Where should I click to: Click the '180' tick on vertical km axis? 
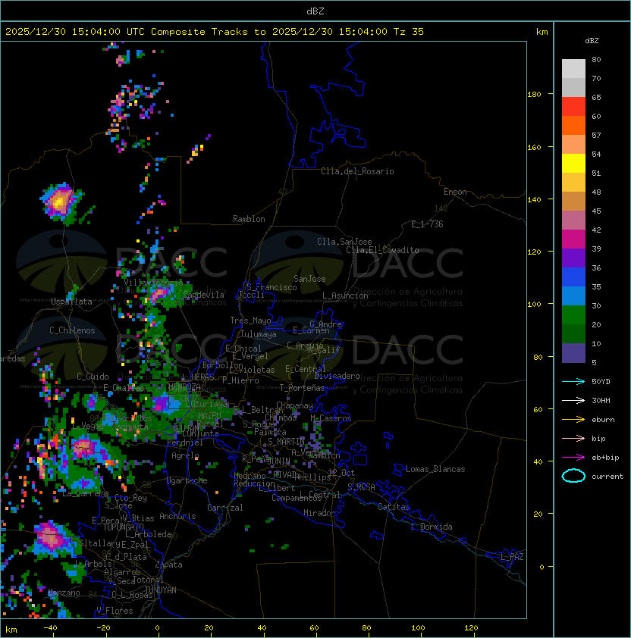[x=534, y=94]
